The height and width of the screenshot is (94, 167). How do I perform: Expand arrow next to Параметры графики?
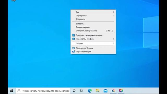113,39
